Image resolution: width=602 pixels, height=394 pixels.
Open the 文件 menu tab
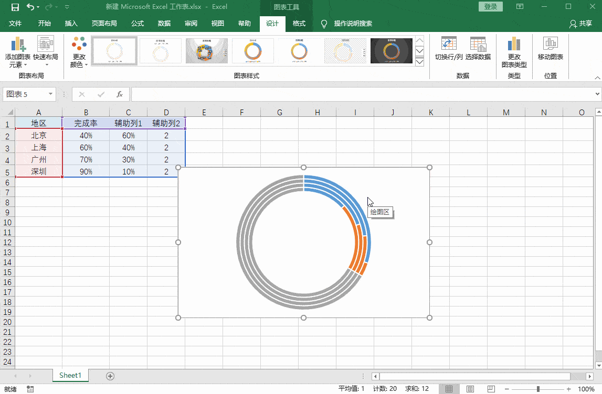[15, 24]
